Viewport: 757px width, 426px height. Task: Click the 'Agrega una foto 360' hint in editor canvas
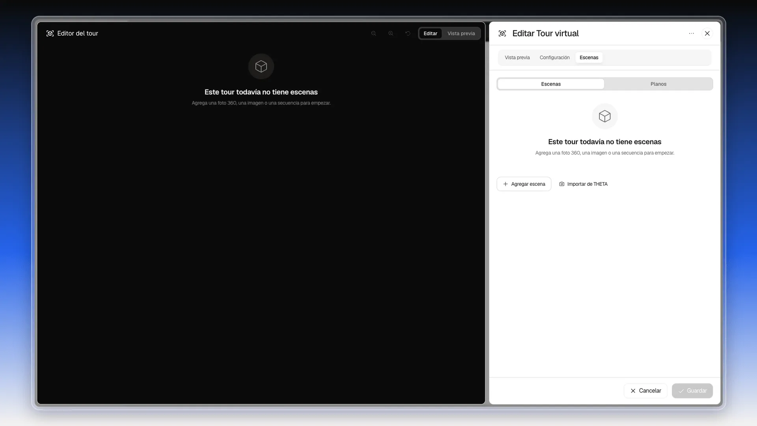[x=261, y=103]
